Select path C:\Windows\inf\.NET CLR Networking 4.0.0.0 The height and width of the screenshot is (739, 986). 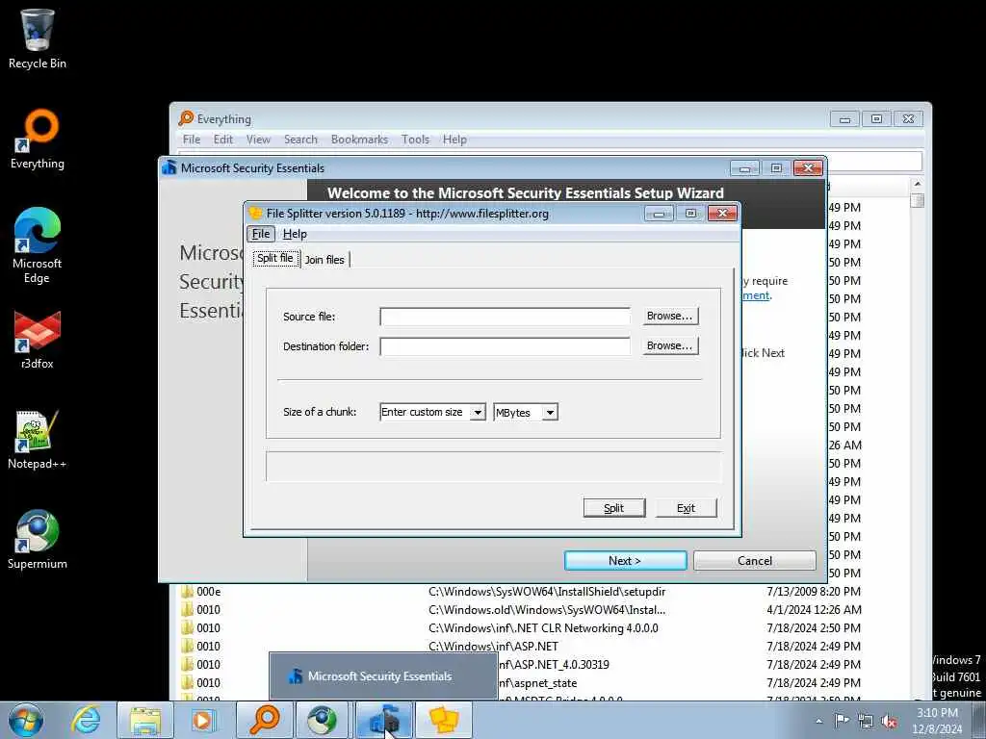click(x=543, y=627)
